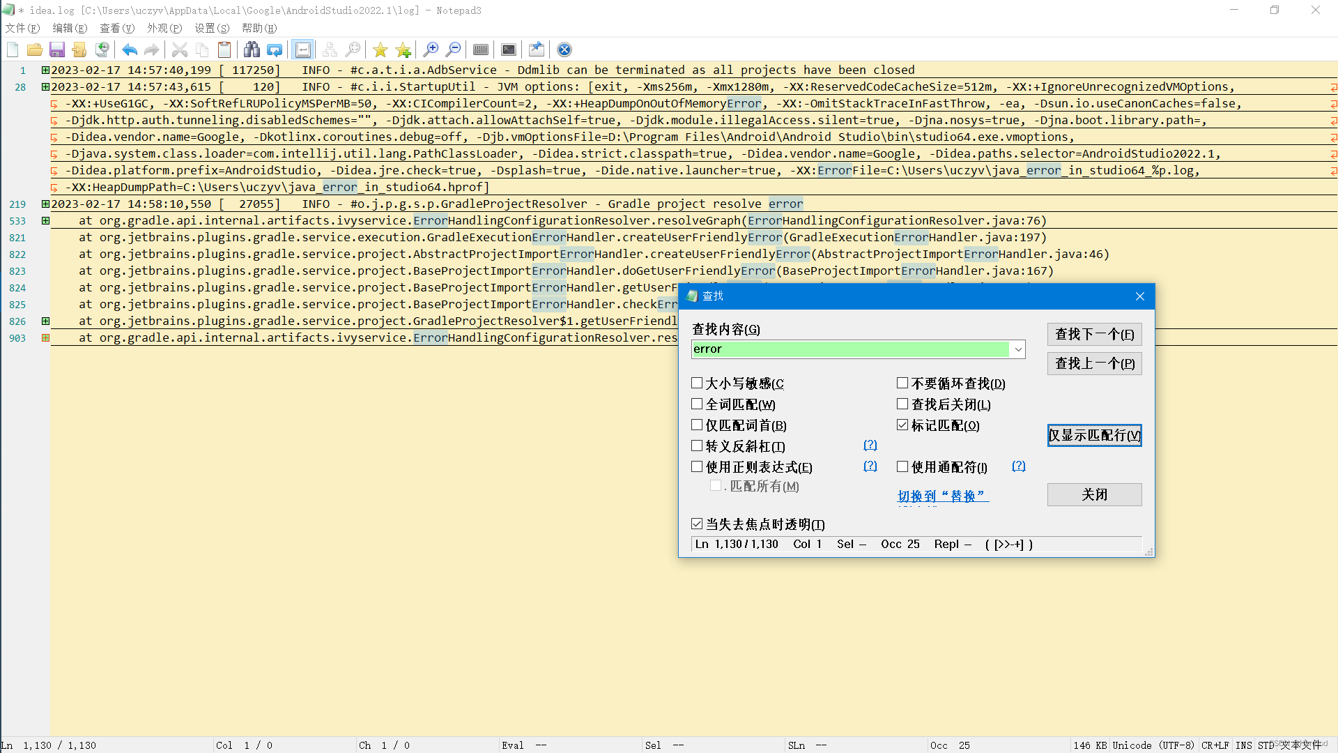Open help (?) link beside 使用正则表达式

[870, 466]
